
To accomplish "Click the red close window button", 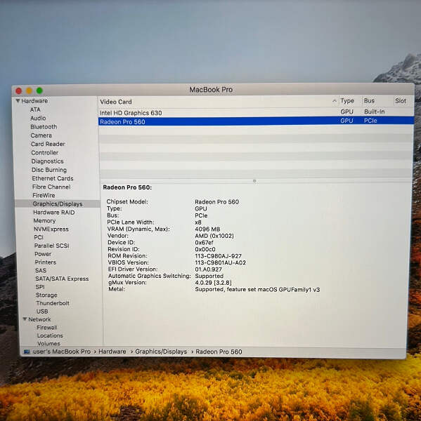I will pyautogui.click(x=18, y=91).
